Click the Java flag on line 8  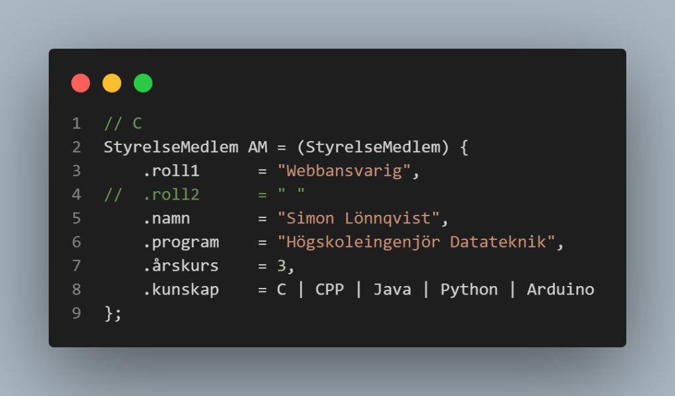coord(392,289)
